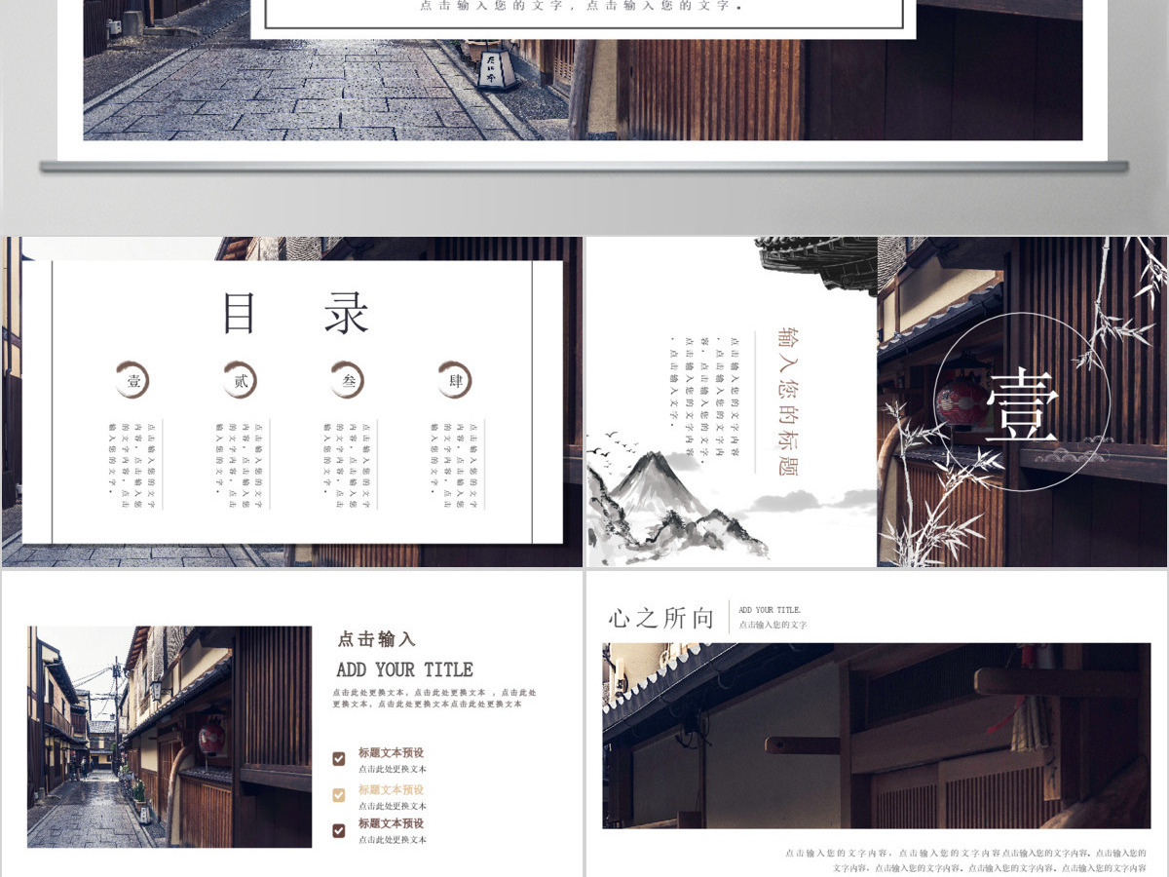This screenshot has width=1169, height=877.
Task: Select ADD YOUR TITLE on bottom-left slide
Action: 404,669
